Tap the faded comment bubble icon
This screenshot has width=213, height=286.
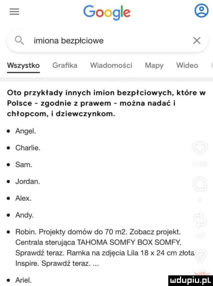[x=200, y=184]
